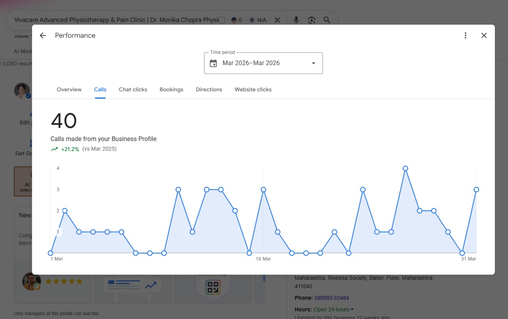Click the Calls made from your Business Profile label
The image size is (508, 319).
click(x=104, y=139)
